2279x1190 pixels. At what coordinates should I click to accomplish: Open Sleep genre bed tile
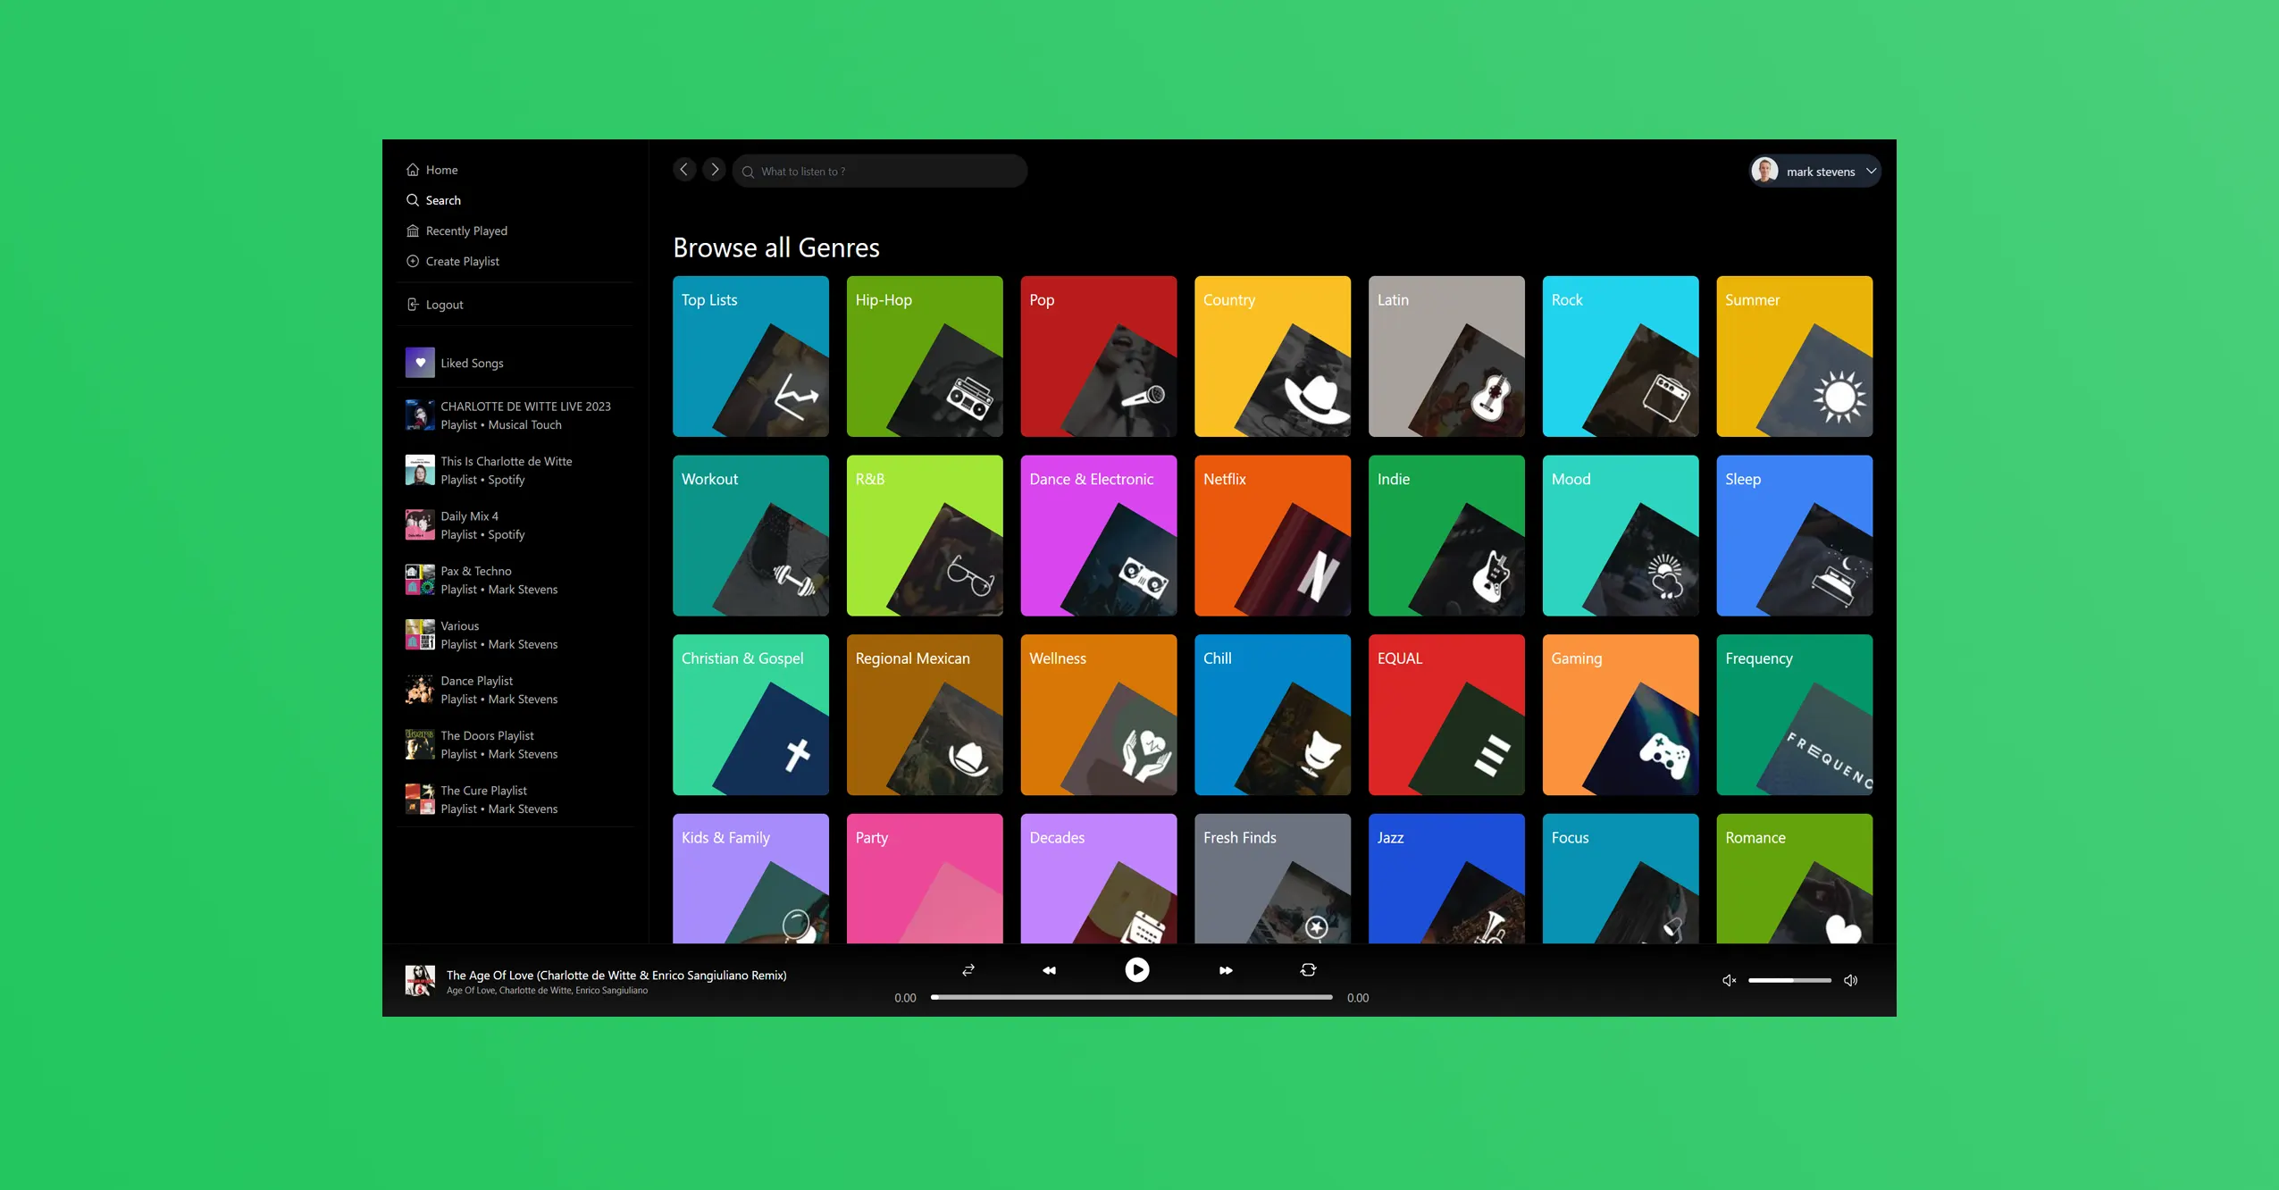[1795, 536]
